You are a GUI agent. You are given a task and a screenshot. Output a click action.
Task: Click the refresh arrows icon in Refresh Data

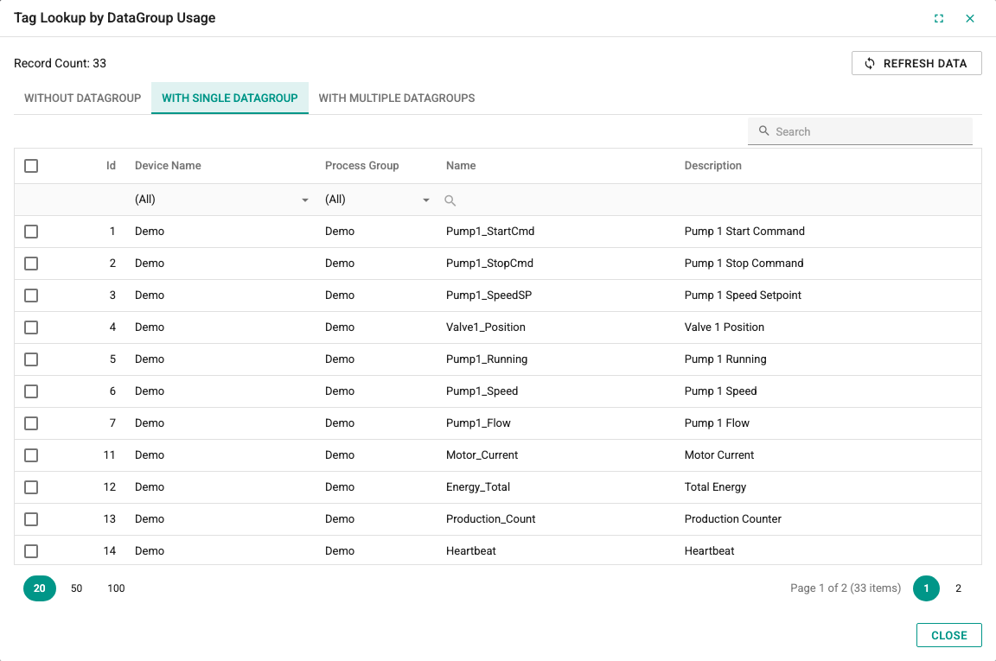870,63
